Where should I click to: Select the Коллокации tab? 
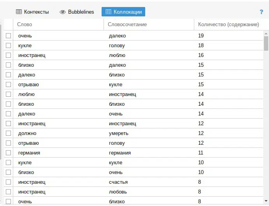pos(123,12)
